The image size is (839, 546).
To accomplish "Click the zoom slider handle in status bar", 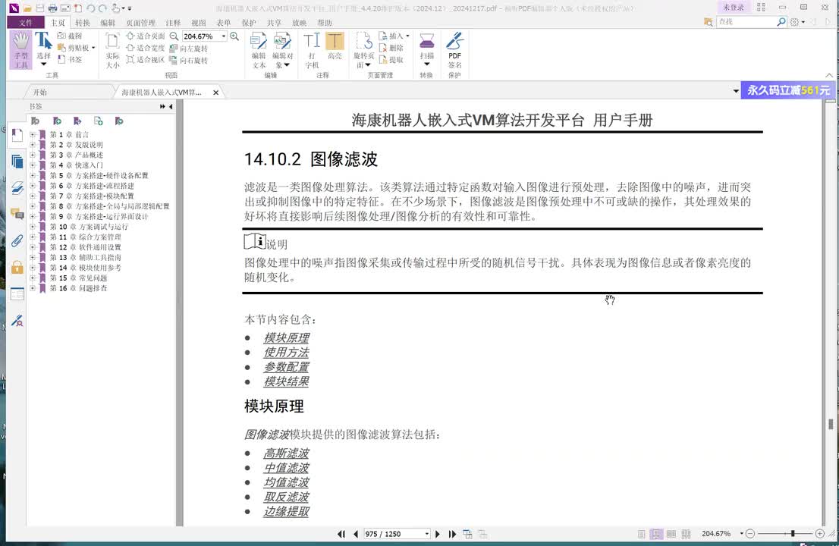I will (x=793, y=533).
